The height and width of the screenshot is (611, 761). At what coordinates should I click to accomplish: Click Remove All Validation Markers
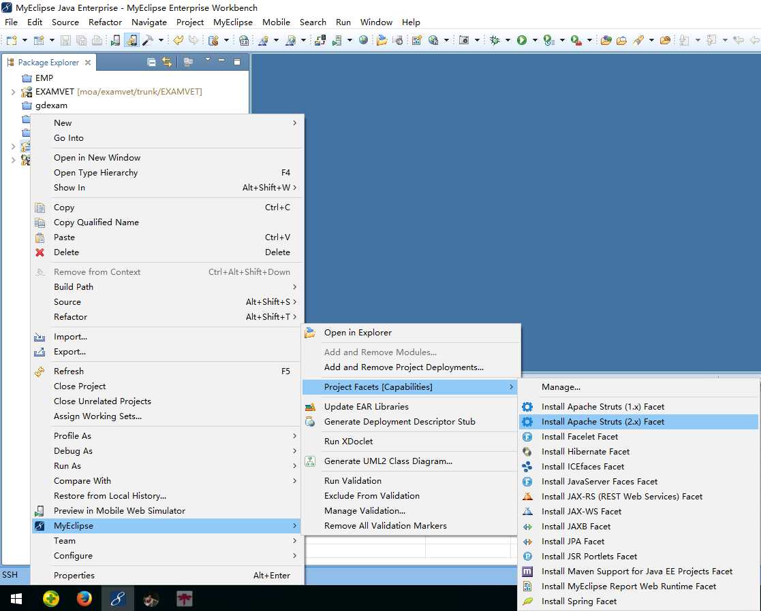[411, 526]
